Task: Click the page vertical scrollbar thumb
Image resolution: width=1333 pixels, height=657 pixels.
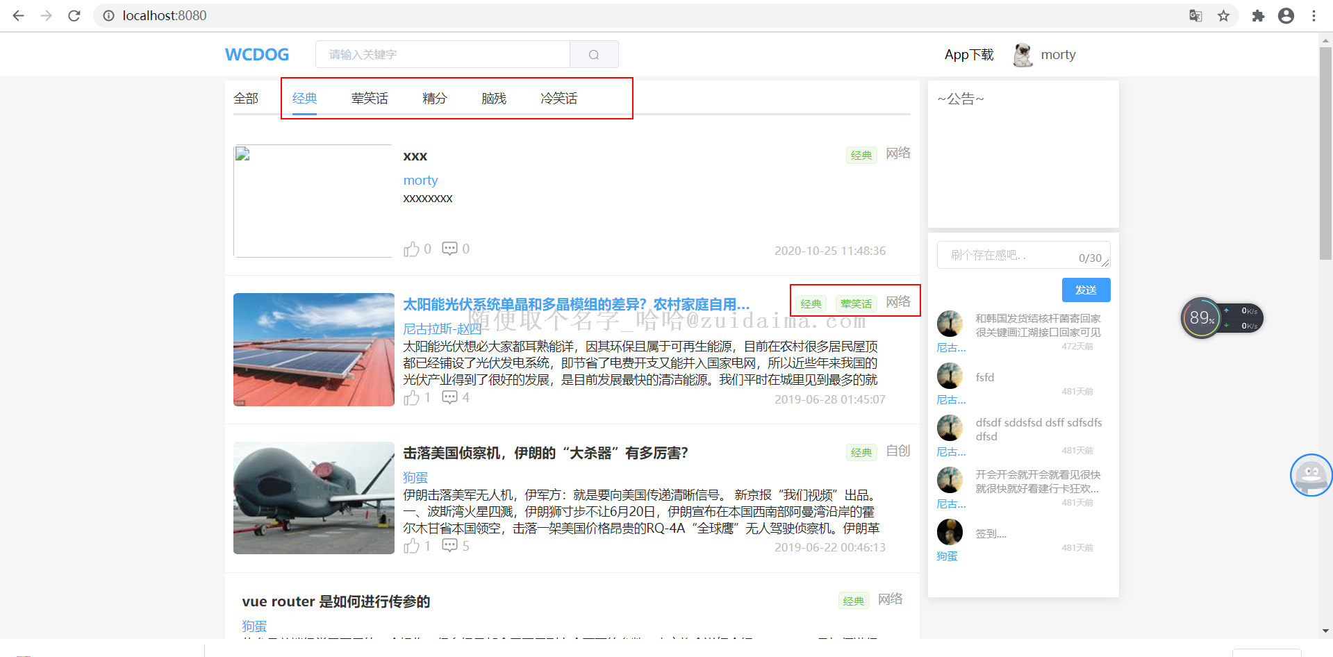Action: tap(1325, 153)
